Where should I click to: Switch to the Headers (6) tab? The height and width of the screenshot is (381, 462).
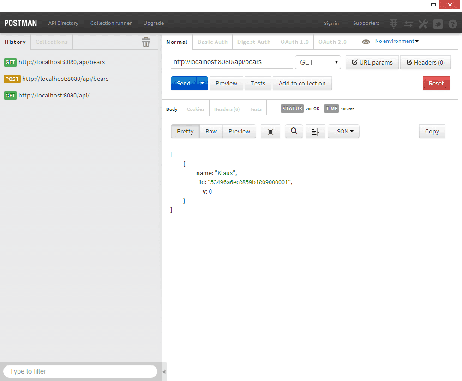[227, 109]
